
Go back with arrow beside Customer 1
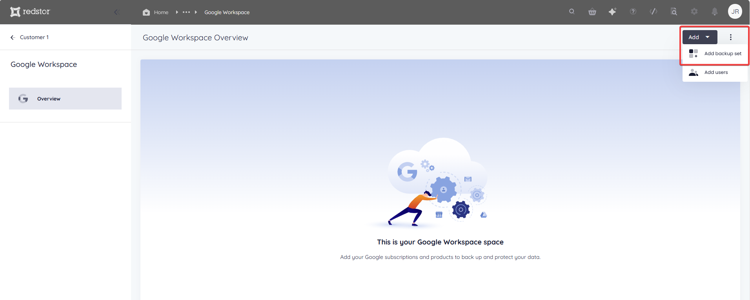(13, 38)
